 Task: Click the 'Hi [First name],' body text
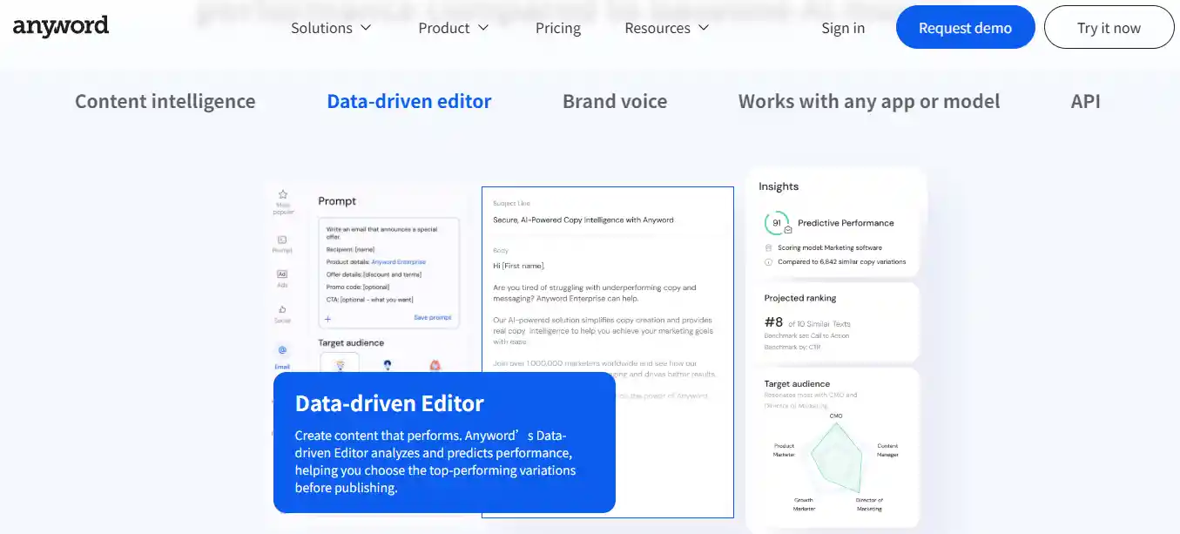(x=519, y=266)
